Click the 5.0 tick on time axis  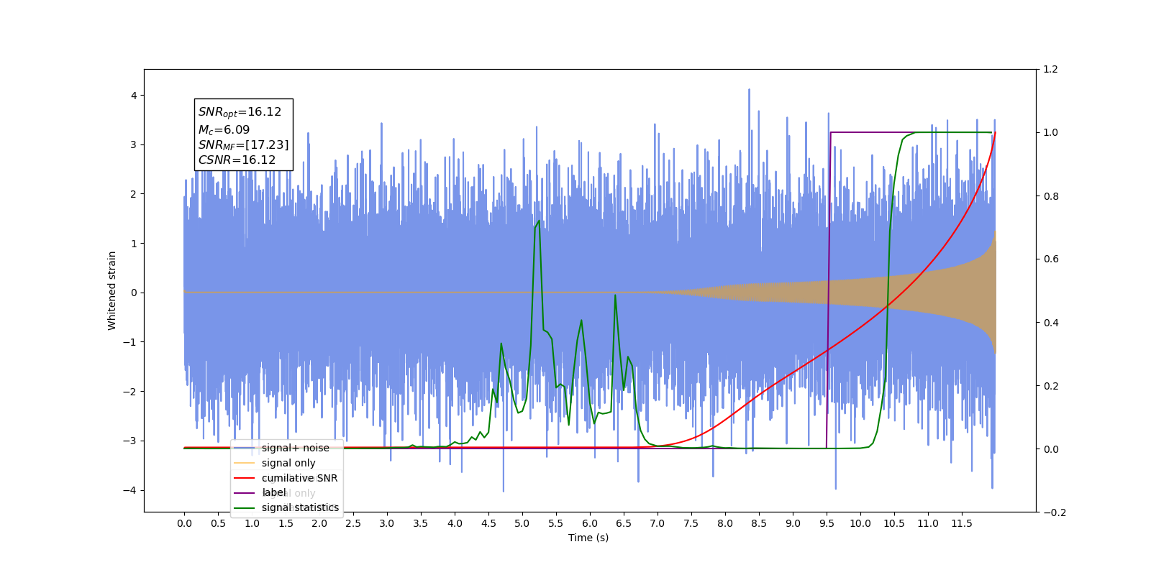click(x=522, y=523)
